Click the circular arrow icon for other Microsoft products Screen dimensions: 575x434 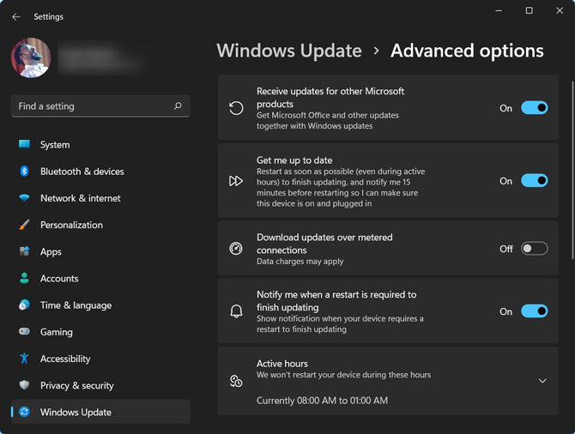pos(236,108)
